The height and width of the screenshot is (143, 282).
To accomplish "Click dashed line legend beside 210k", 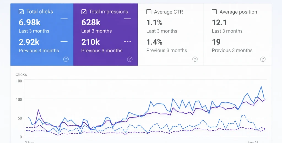I will 128,42.
